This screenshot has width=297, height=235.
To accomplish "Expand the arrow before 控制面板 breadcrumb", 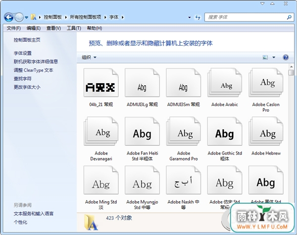I will point(40,17).
